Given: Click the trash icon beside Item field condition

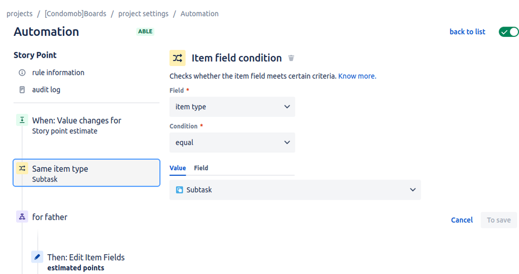Looking at the screenshot, I should pyautogui.click(x=291, y=58).
